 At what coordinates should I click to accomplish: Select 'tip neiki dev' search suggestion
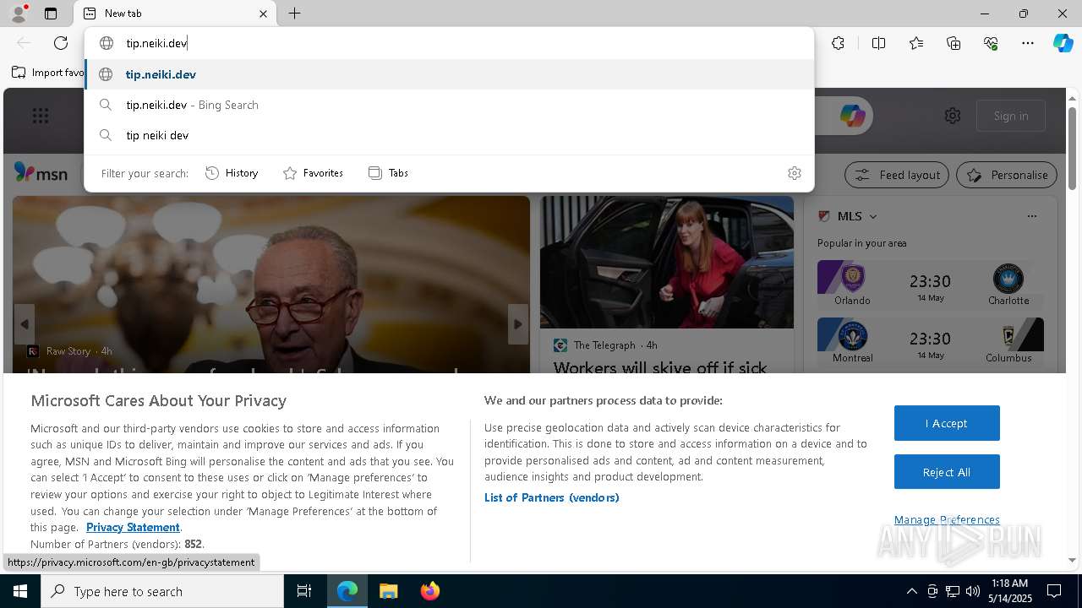click(449, 135)
